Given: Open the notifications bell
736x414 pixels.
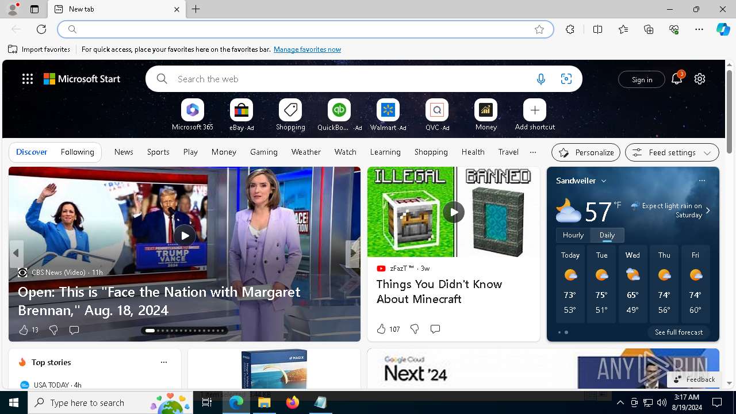Looking at the screenshot, I should 677,79.
